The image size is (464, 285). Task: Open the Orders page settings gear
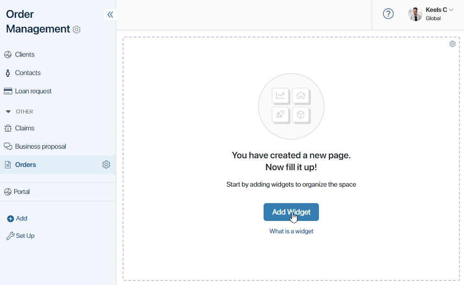tap(106, 165)
